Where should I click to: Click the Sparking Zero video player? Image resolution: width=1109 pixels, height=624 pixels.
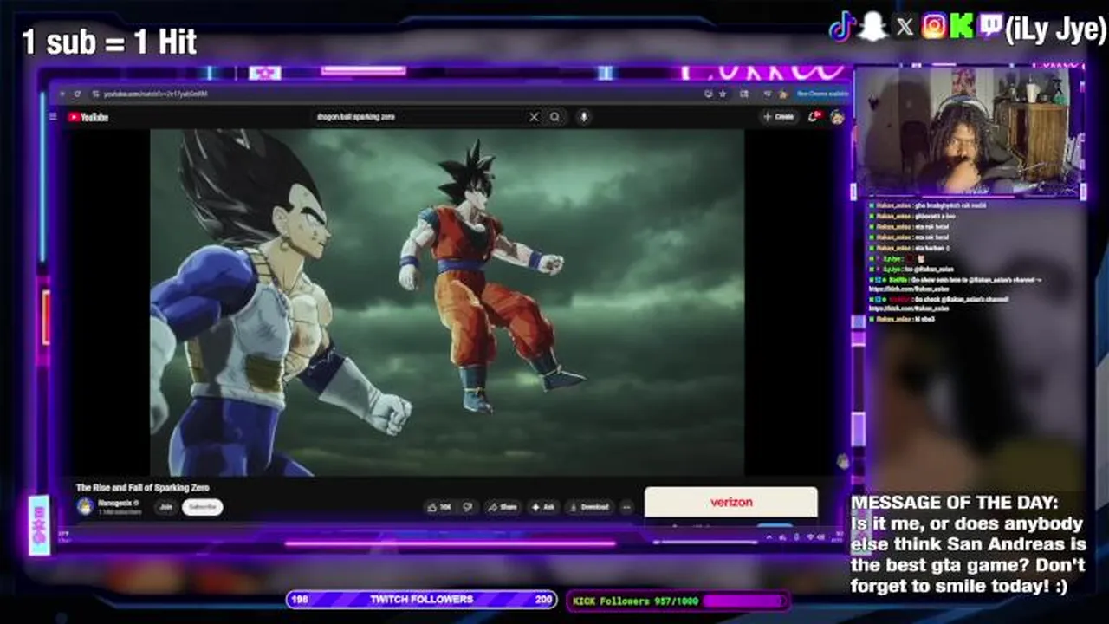[447, 302]
